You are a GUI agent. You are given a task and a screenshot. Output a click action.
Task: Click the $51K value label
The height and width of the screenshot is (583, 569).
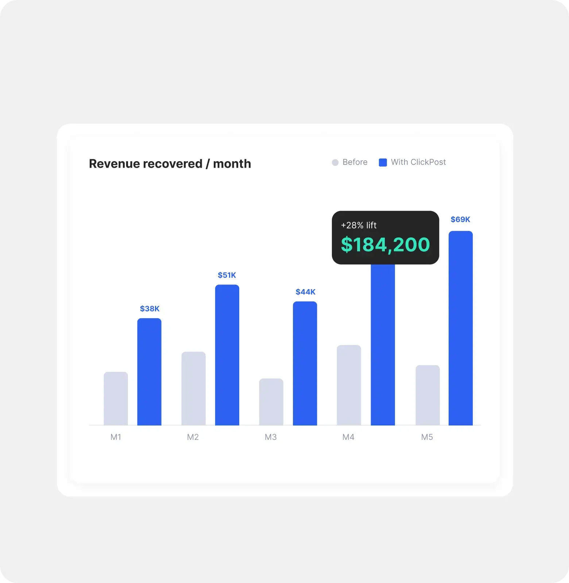point(227,275)
